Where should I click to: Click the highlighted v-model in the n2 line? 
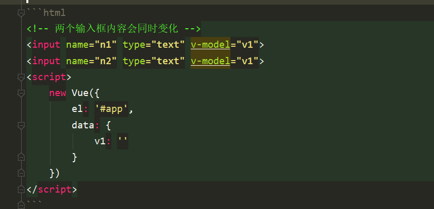[x=210, y=61]
